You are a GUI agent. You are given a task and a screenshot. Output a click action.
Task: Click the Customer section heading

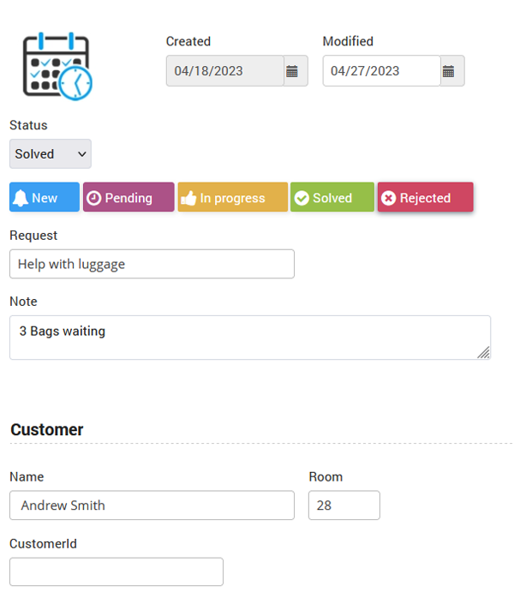(47, 430)
